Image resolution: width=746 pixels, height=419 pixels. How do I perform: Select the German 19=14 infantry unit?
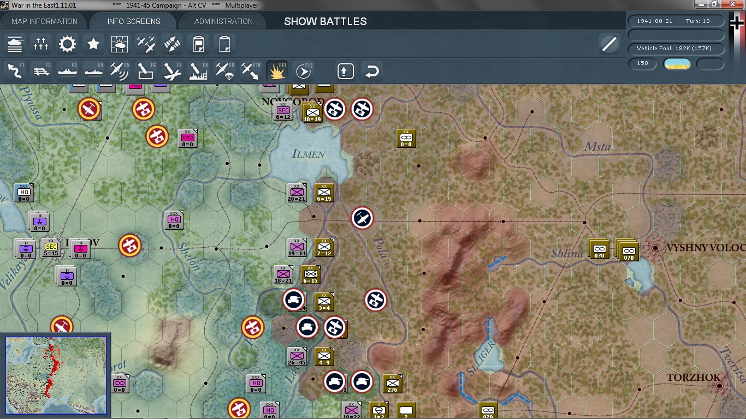pos(297,247)
